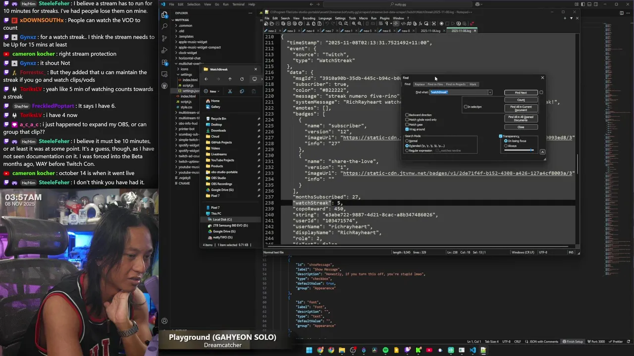Expand clock-widget folder
This screenshot has width=634, height=356.
(x=188, y=53)
